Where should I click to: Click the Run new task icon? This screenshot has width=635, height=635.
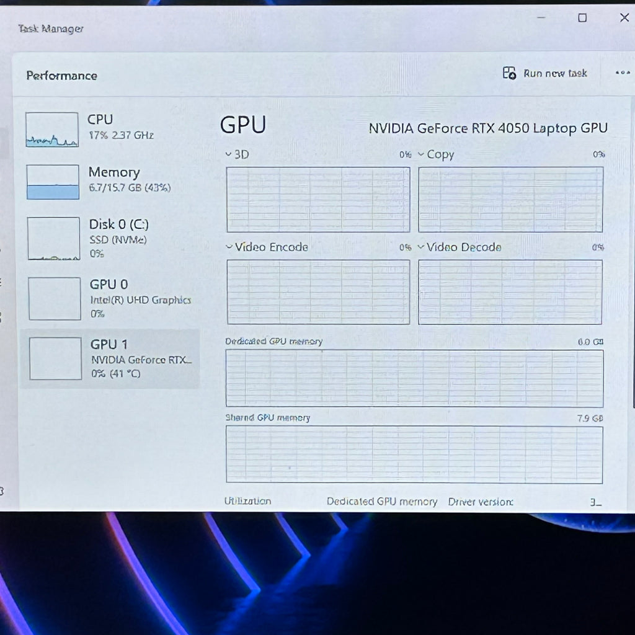coord(509,73)
